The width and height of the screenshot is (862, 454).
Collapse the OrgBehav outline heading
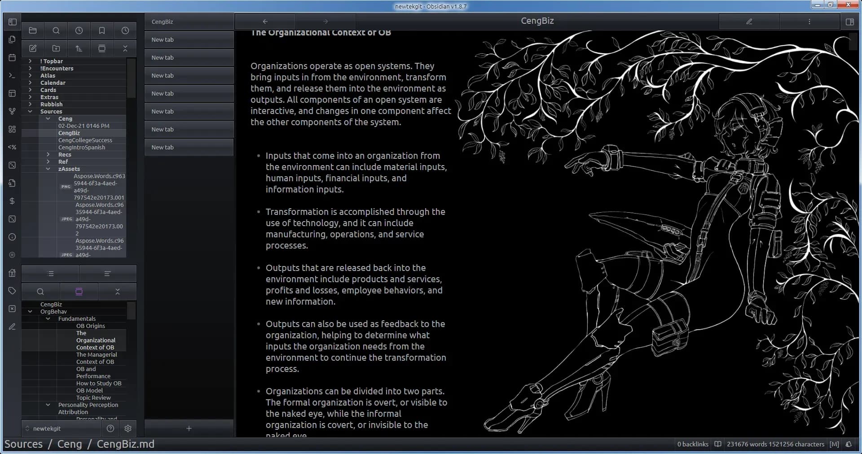[30, 311]
